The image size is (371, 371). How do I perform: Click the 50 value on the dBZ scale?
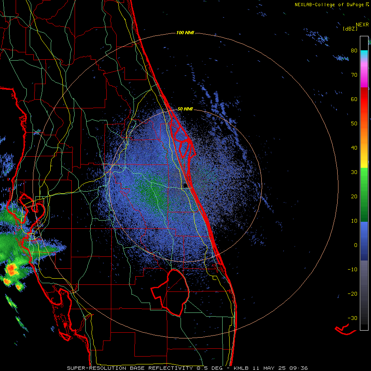click(x=354, y=124)
